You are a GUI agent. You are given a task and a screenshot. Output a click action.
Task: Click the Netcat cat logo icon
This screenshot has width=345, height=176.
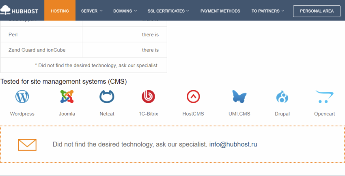click(x=107, y=97)
